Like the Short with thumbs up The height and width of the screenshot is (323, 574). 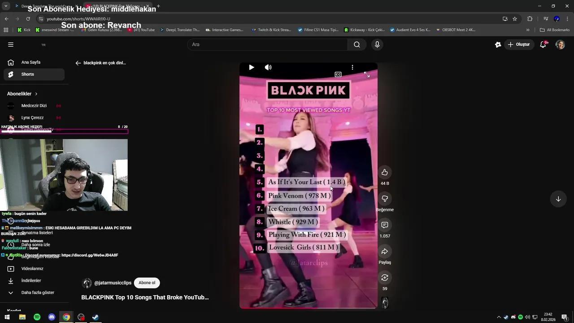(x=385, y=172)
